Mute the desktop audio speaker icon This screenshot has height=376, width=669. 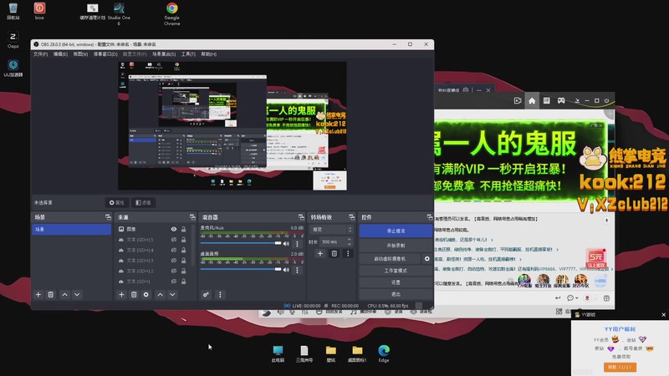286,270
